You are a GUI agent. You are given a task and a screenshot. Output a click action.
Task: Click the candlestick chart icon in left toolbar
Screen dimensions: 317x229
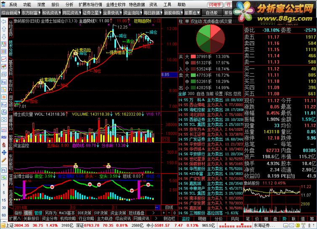coord(4,67)
